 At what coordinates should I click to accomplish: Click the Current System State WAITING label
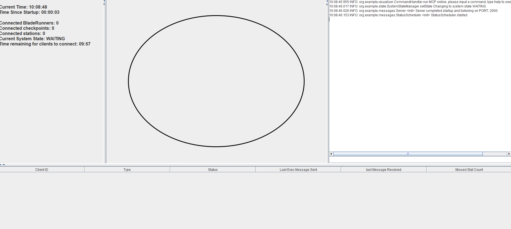tap(32, 39)
